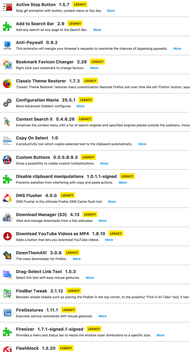The width and height of the screenshot is (190, 352).
Task: Click the Configuration Mania gears icon
Action: pos(7,103)
